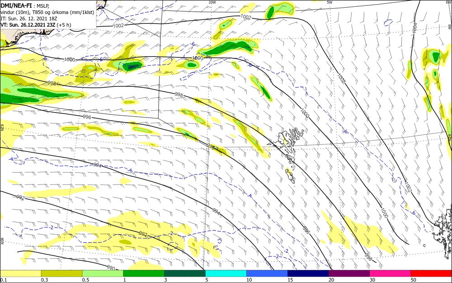The image size is (452, 283).
Task: Click the light green 0.5 legend swatch
Action: point(103,274)
